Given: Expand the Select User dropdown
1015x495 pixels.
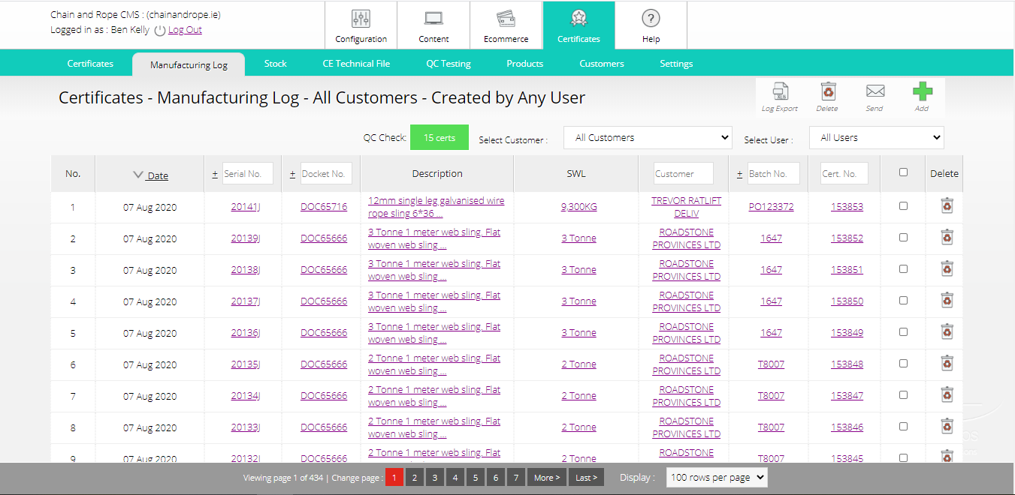Looking at the screenshot, I should 876,138.
